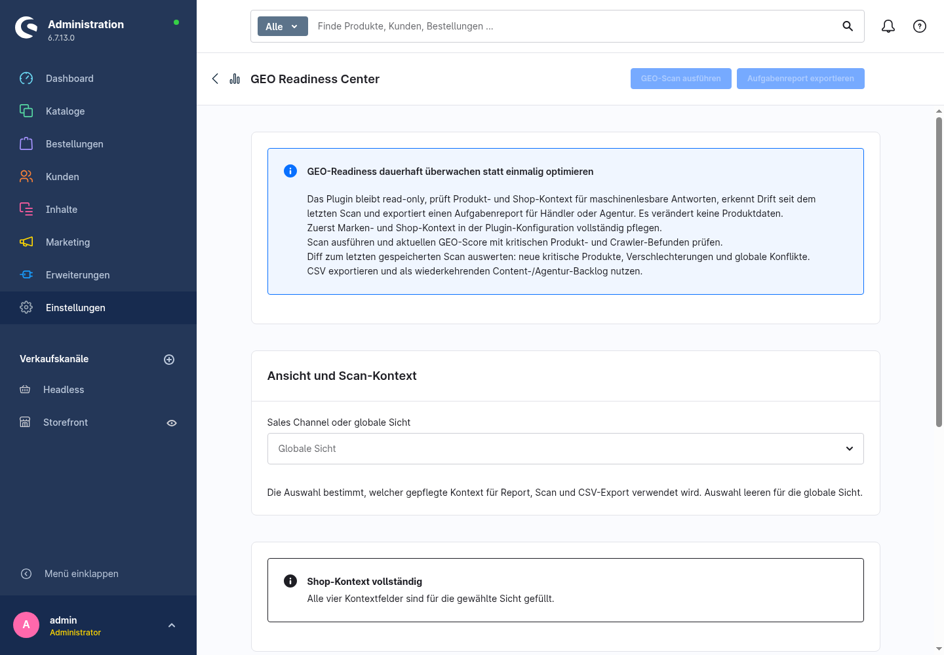This screenshot has width=944, height=655.
Task: Click the Bestellungen shopping bag icon
Action: pos(26,144)
